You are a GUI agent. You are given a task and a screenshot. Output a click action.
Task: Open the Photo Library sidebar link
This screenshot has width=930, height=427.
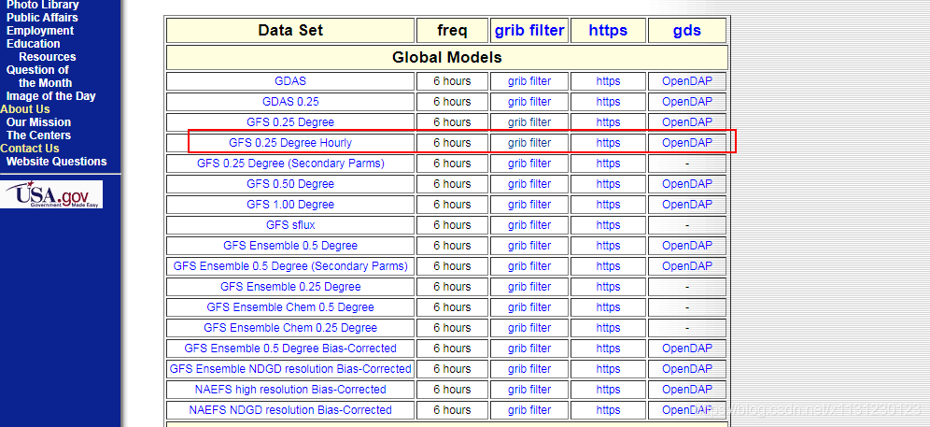click(43, 5)
